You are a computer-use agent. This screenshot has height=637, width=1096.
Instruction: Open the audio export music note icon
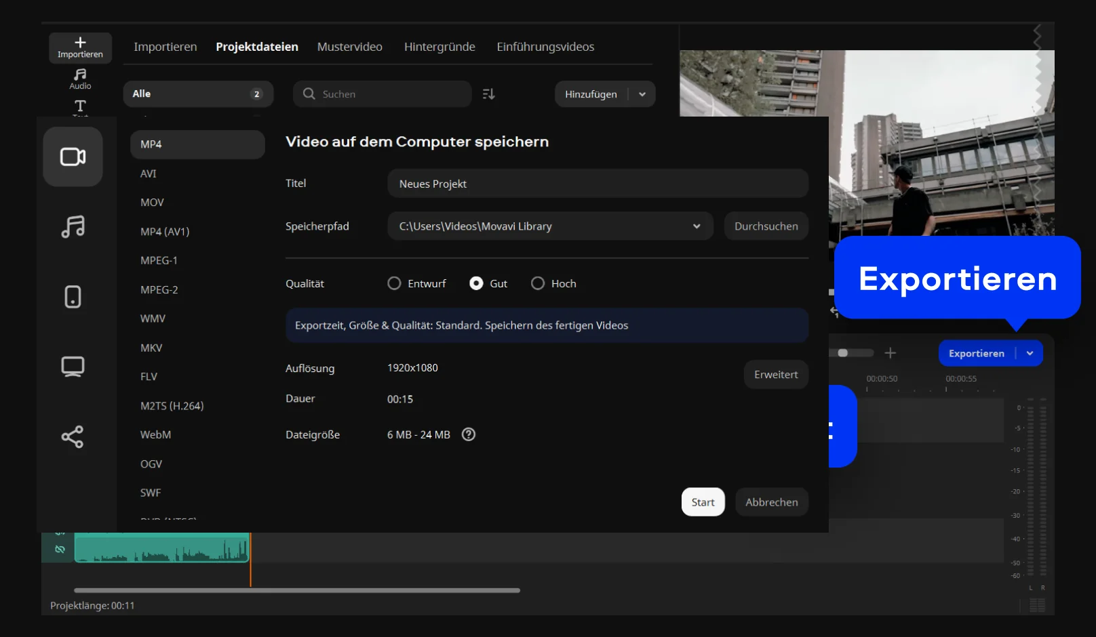click(x=73, y=226)
